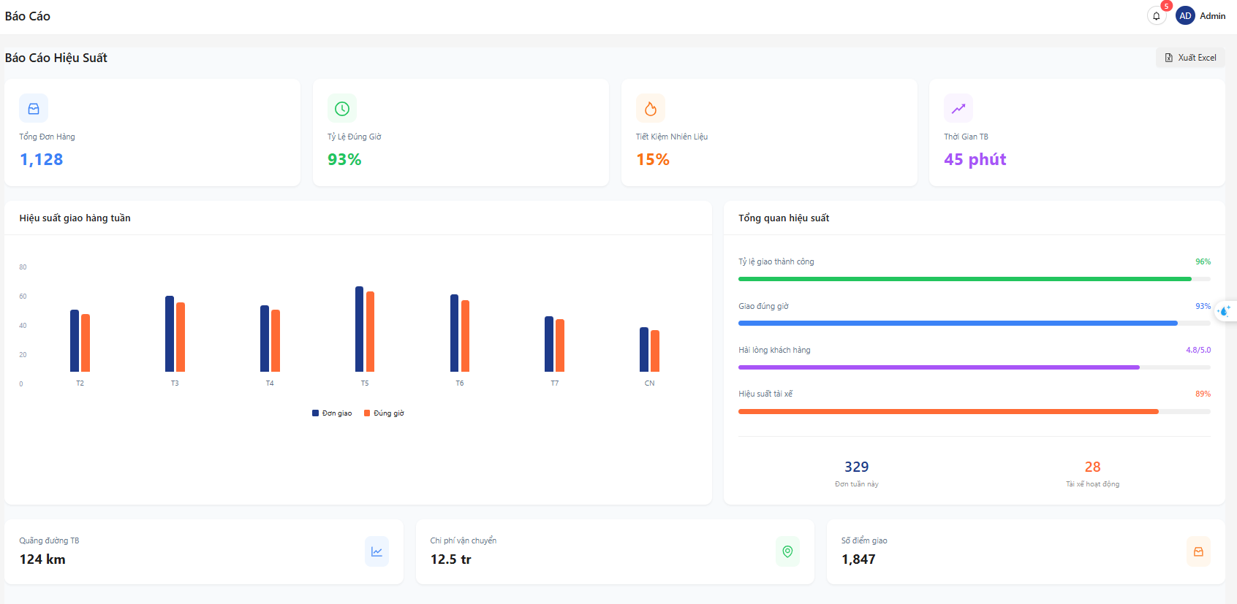Click the floating water drop sparkle icon
The image size is (1237, 604).
[1225, 310]
